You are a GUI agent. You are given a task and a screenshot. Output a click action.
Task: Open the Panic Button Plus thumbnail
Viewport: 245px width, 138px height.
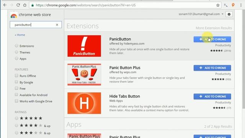pyautogui.click(x=84, y=74)
